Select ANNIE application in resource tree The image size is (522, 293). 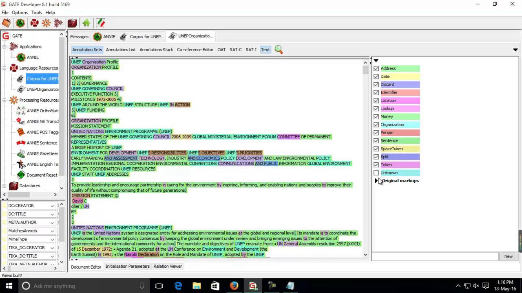pos(33,57)
